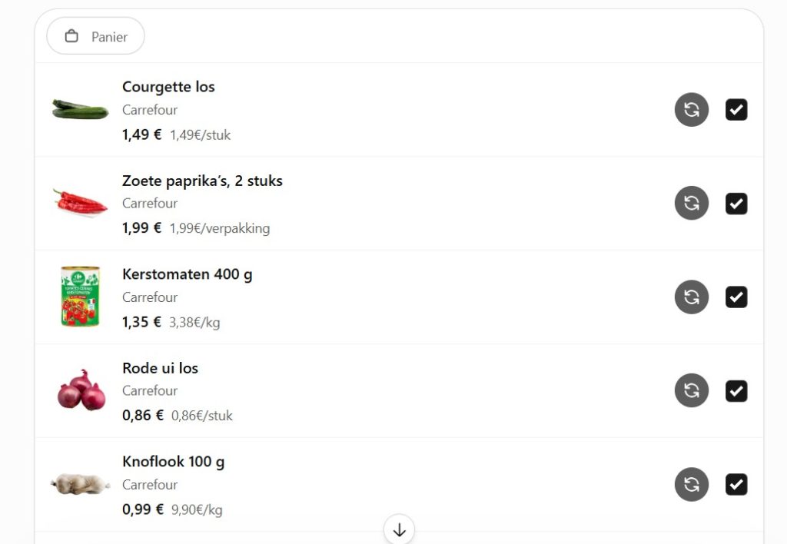Uncheck the Zoete paprika's checkbox
The width and height of the screenshot is (787, 544).
tap(736, 204)
